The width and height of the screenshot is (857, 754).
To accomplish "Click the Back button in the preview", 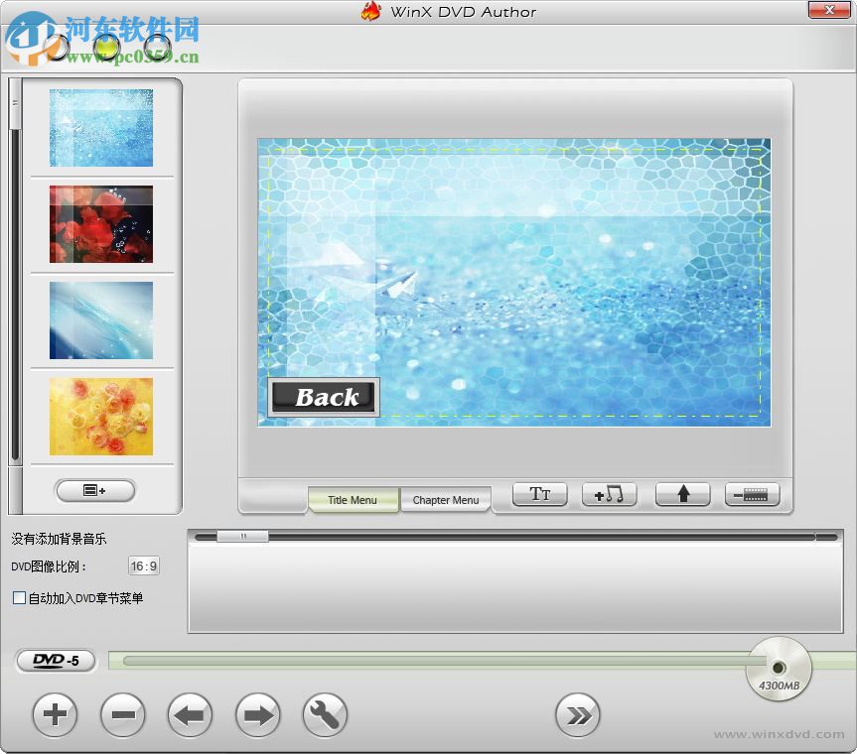I will tap(323, 397).
